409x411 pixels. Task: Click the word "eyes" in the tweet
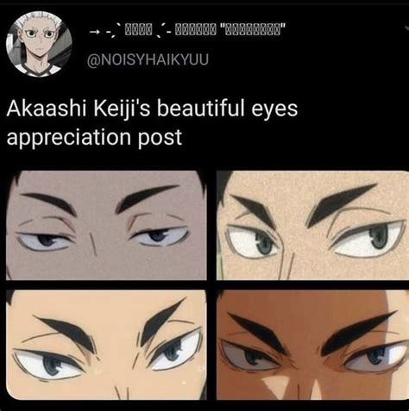(274, 111)
